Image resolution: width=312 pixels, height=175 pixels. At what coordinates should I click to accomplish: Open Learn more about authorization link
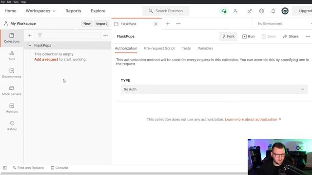tap(253, 120)
